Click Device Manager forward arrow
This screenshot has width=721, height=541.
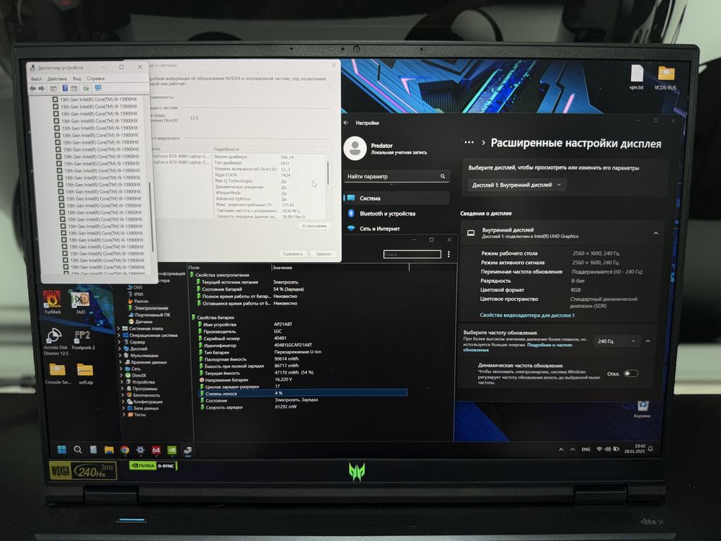(42, 88)
